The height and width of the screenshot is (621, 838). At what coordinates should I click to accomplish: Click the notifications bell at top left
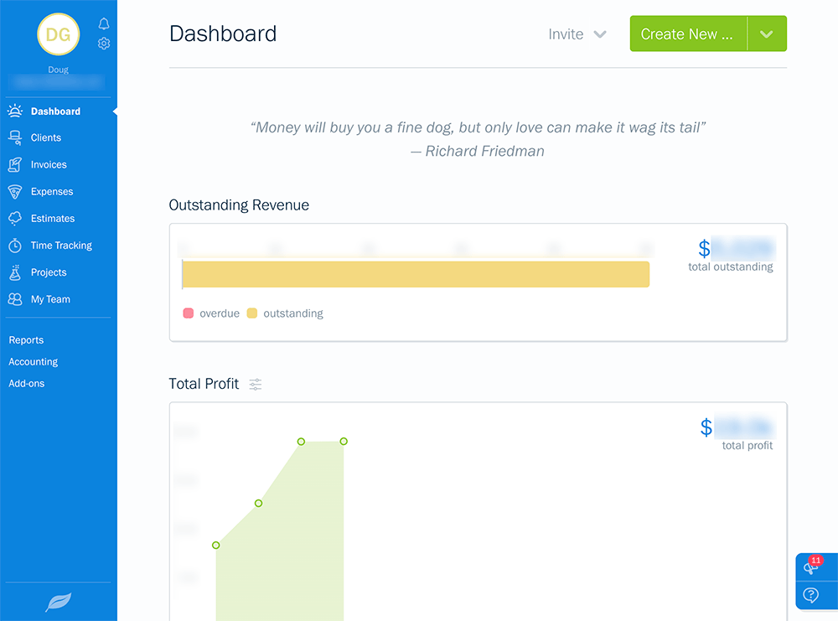104,23
